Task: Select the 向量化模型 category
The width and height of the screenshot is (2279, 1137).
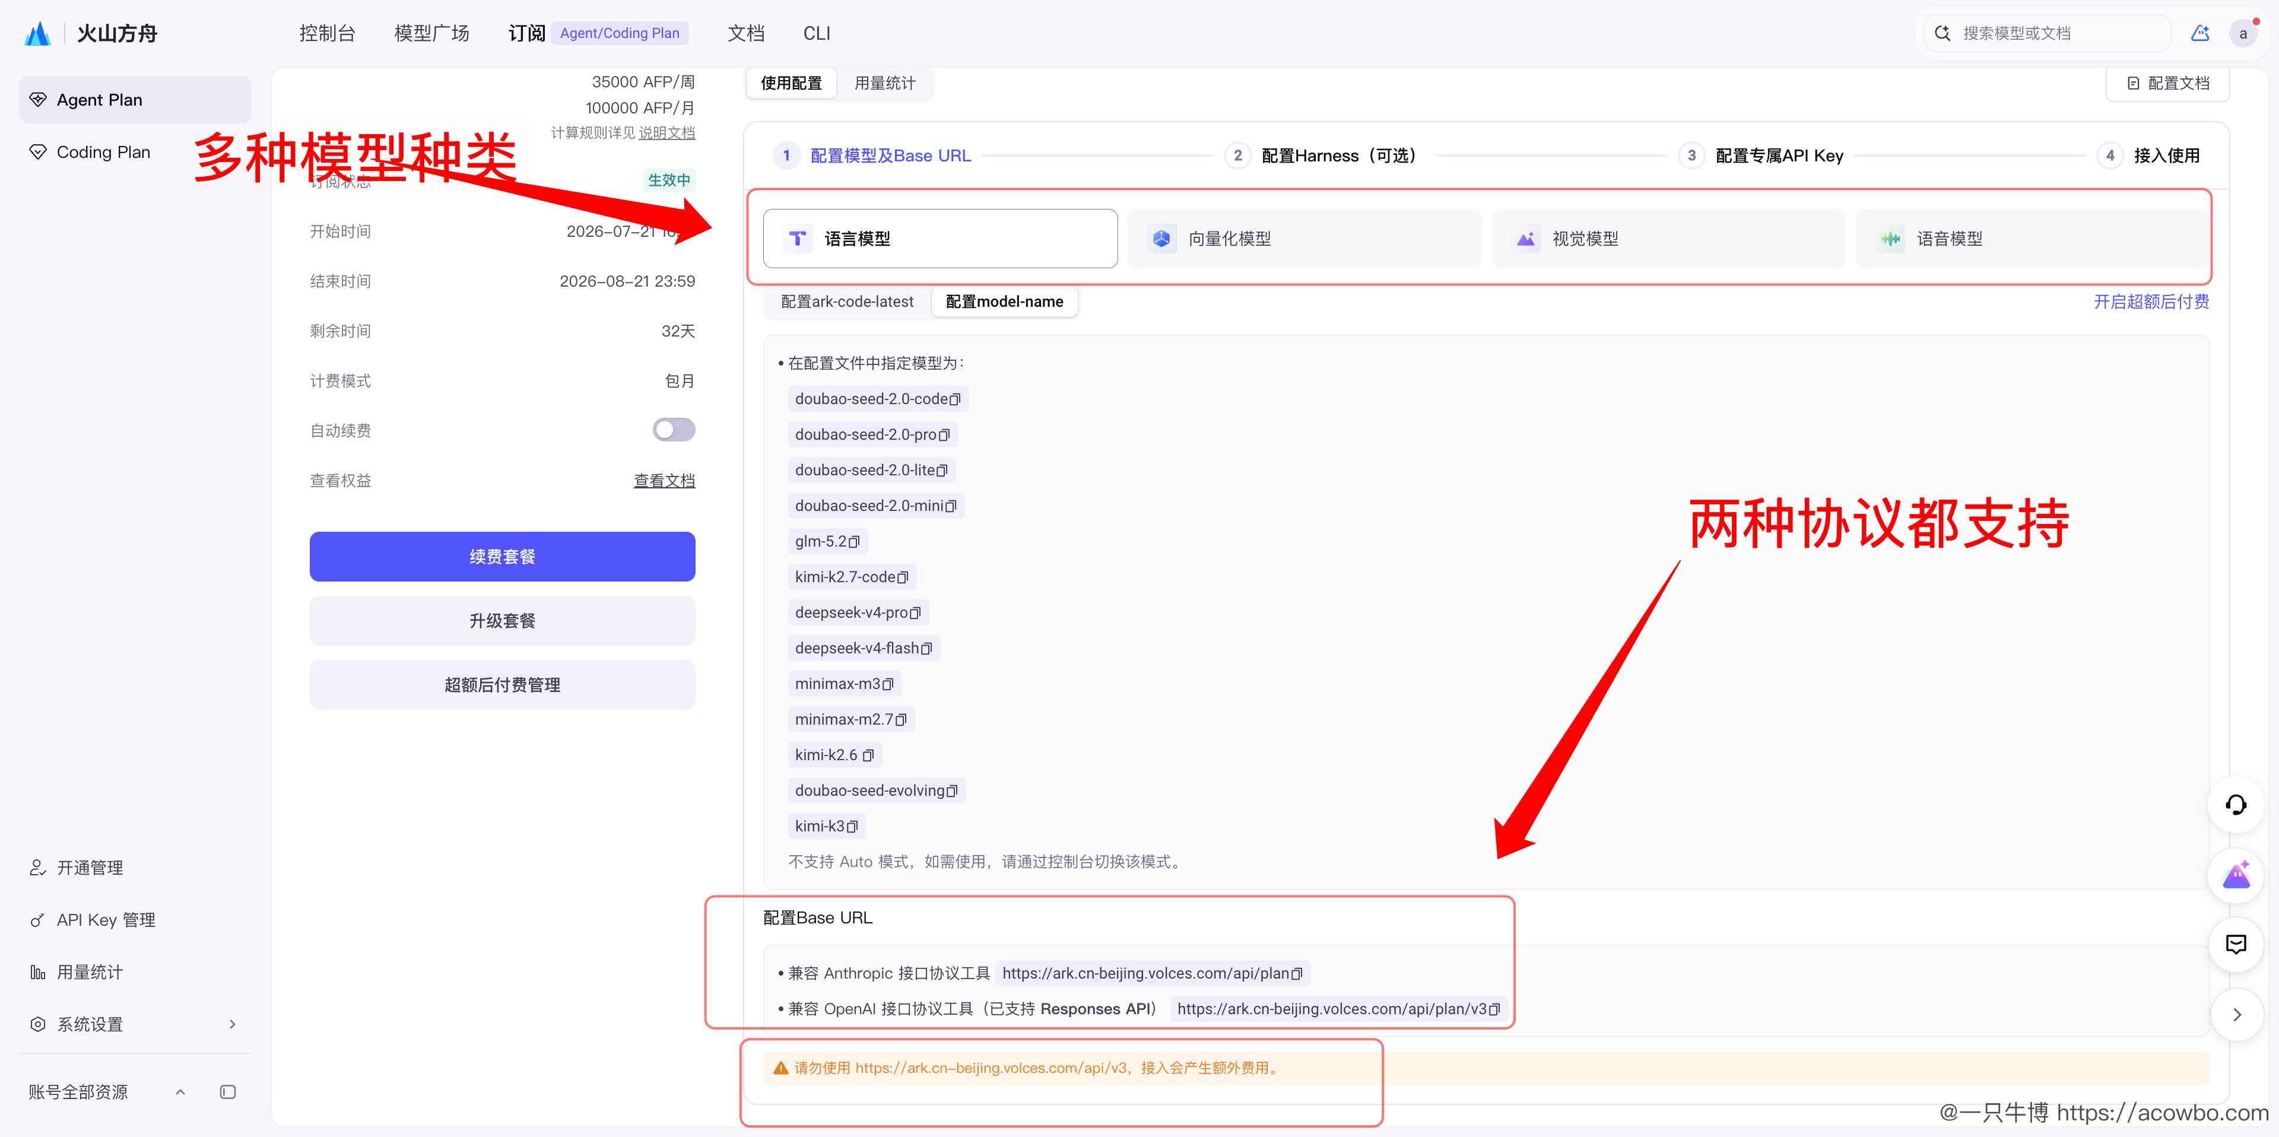Action: point(1304,239)
